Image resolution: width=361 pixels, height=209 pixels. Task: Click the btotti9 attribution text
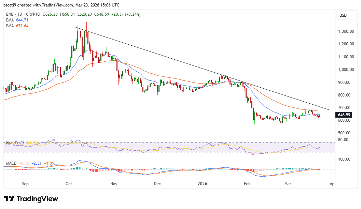(x=10, y=5)
